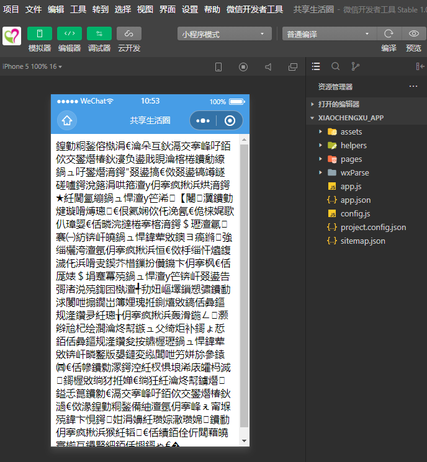Expand the 打开的编辑器 section
This screenshot has height=462, width=427.
pyautogui.click(x=339, y=104)
